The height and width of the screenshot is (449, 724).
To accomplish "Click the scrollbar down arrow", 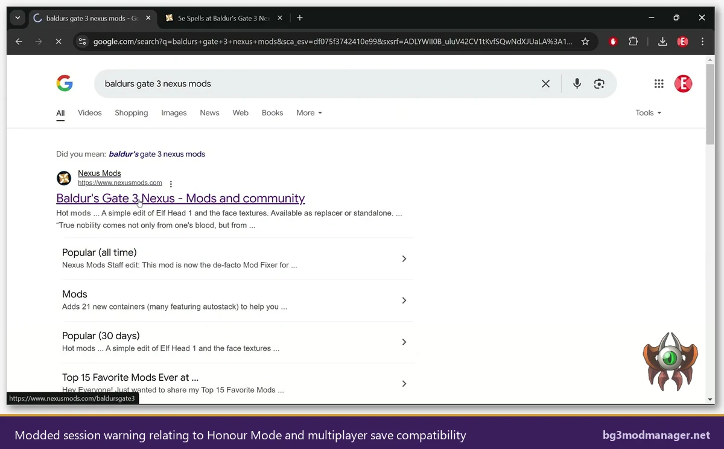I will 710,400.
